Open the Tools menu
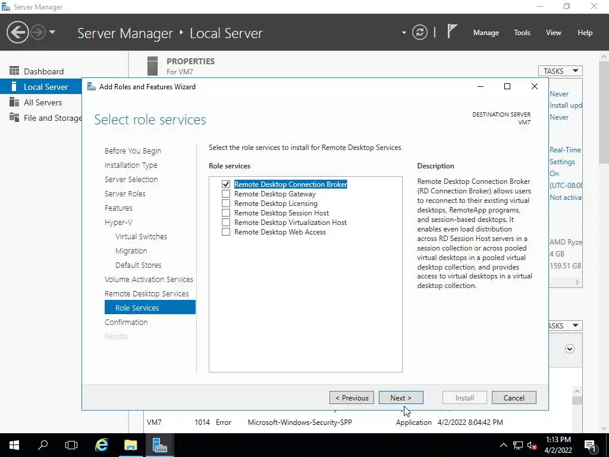609x457 pixels. tap(522, 33)
